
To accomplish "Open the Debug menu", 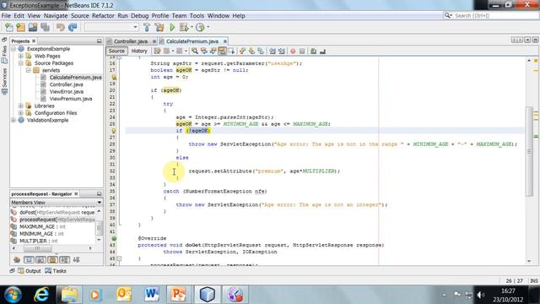I will click(x=139, y=16).
